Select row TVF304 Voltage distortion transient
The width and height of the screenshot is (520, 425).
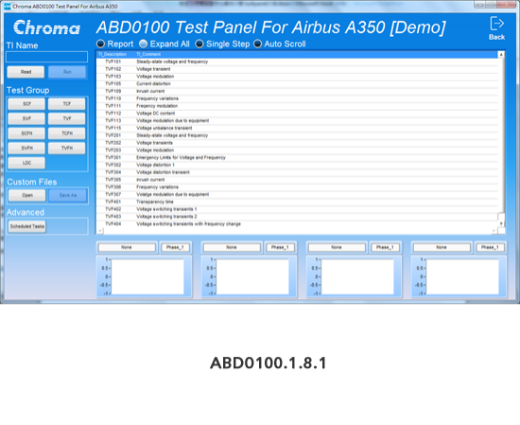coord(297,172)
